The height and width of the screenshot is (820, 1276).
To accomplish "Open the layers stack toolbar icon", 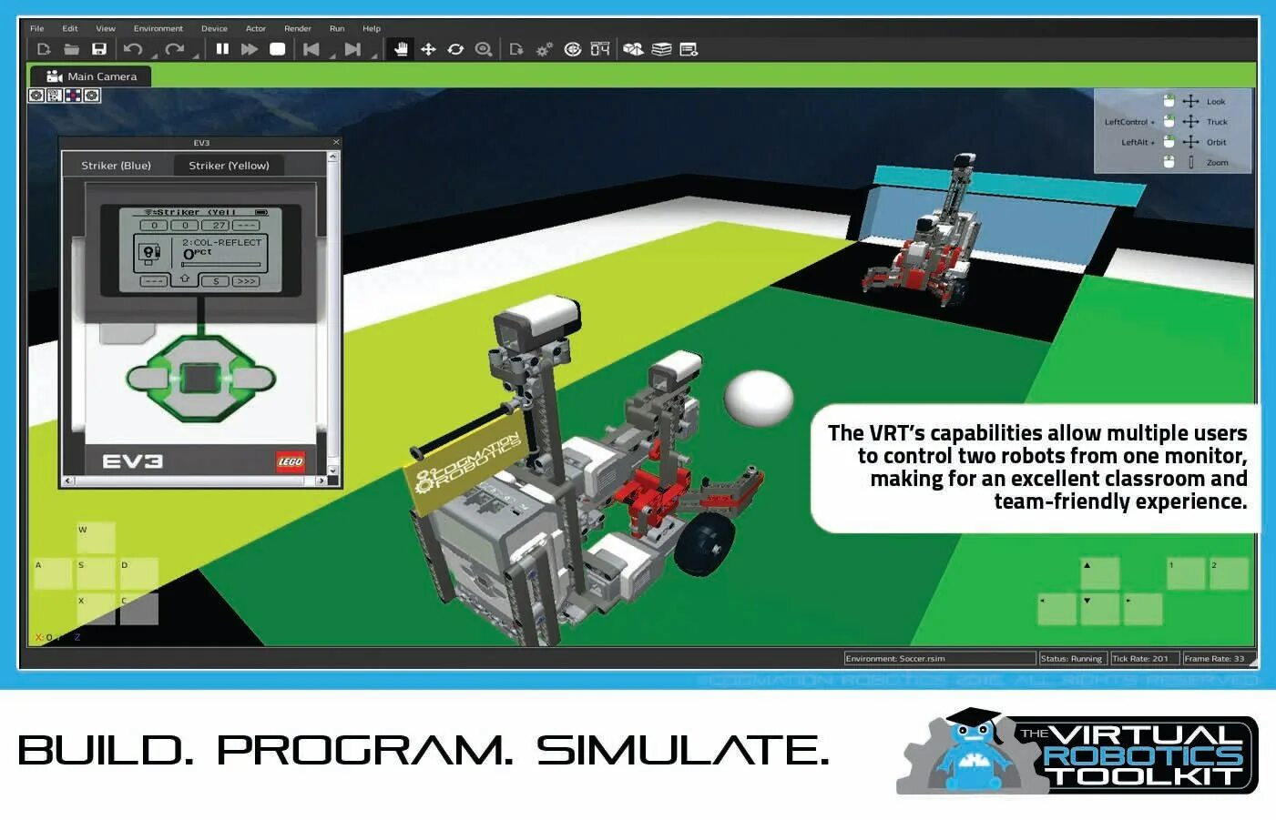I will click(x=659, y=49).
